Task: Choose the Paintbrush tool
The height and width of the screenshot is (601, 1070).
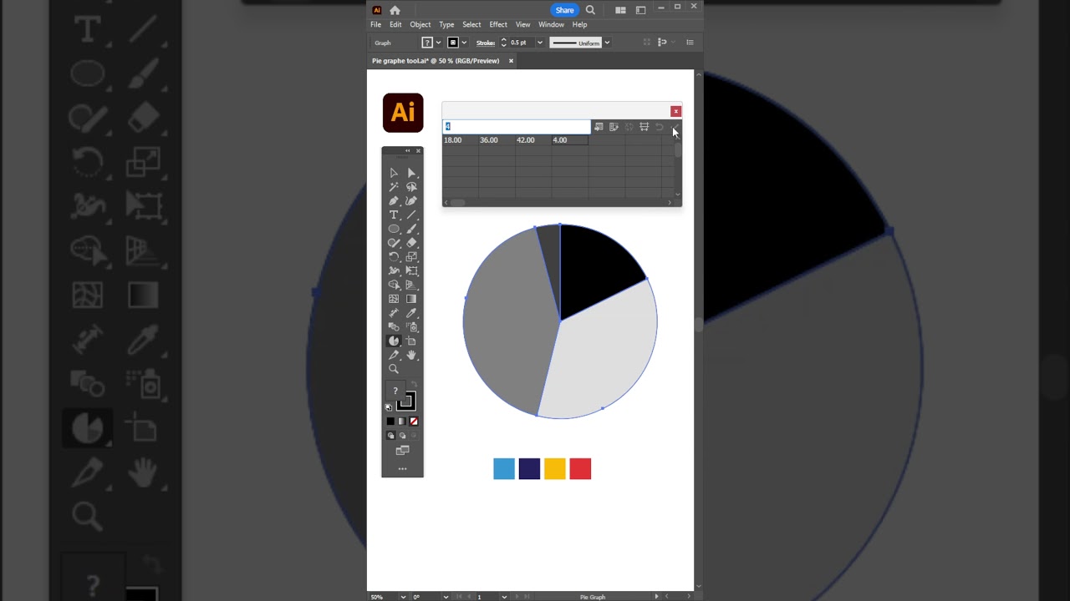Action: coord(411,229)
